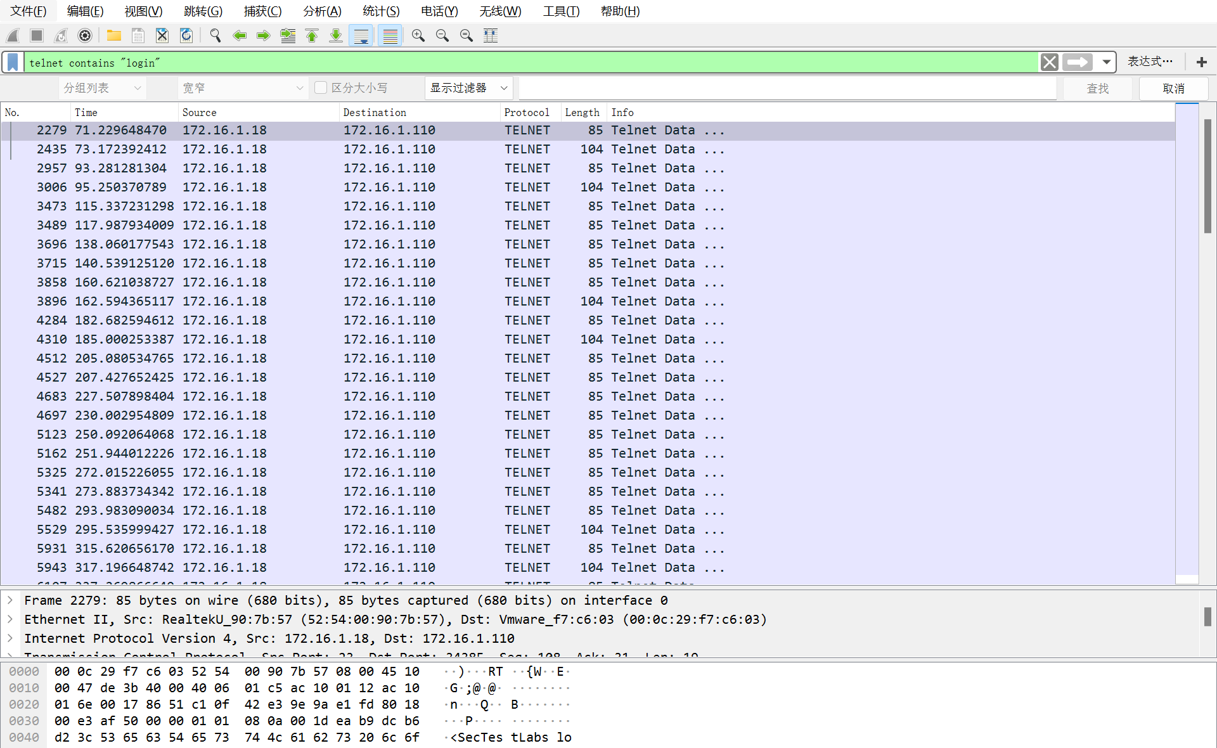Viewport: 1217px width, 748px height.
Task: Open the capture options gear icon
Action: click(x=85, y=35)
